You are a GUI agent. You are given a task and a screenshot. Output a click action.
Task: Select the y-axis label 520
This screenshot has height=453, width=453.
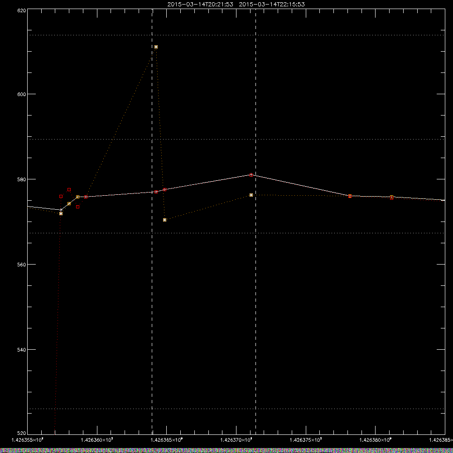[x=22, y=433]
